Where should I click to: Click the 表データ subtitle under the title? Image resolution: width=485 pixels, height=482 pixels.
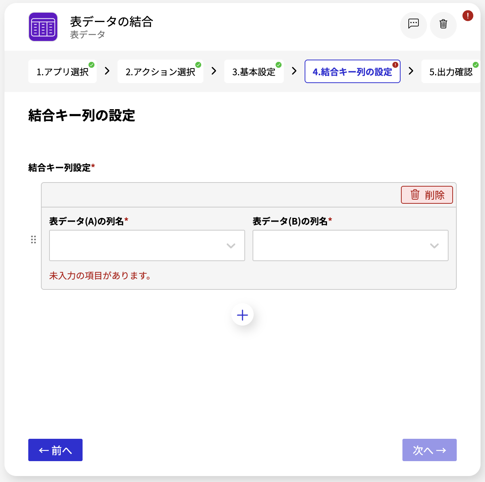(88, 35)
